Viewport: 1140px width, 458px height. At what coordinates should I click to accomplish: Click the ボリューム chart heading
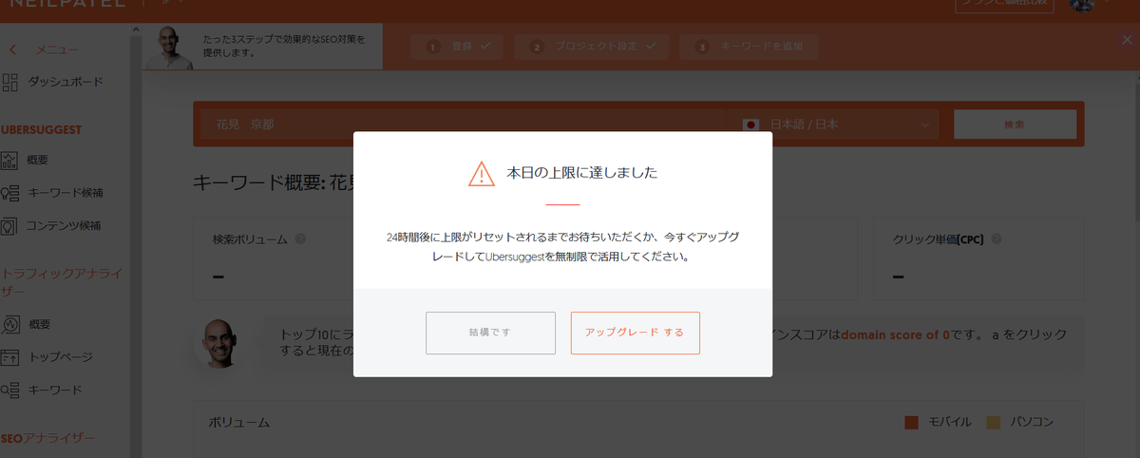coord(238,422)
